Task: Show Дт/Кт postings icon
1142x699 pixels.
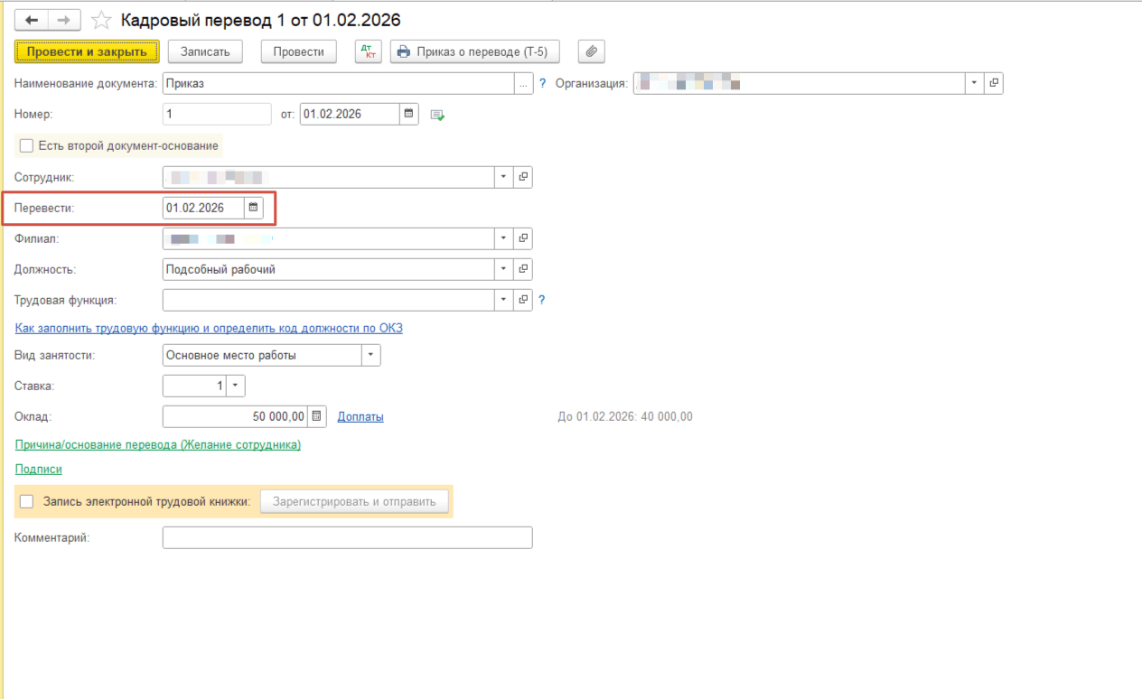Action: (369, 51)
